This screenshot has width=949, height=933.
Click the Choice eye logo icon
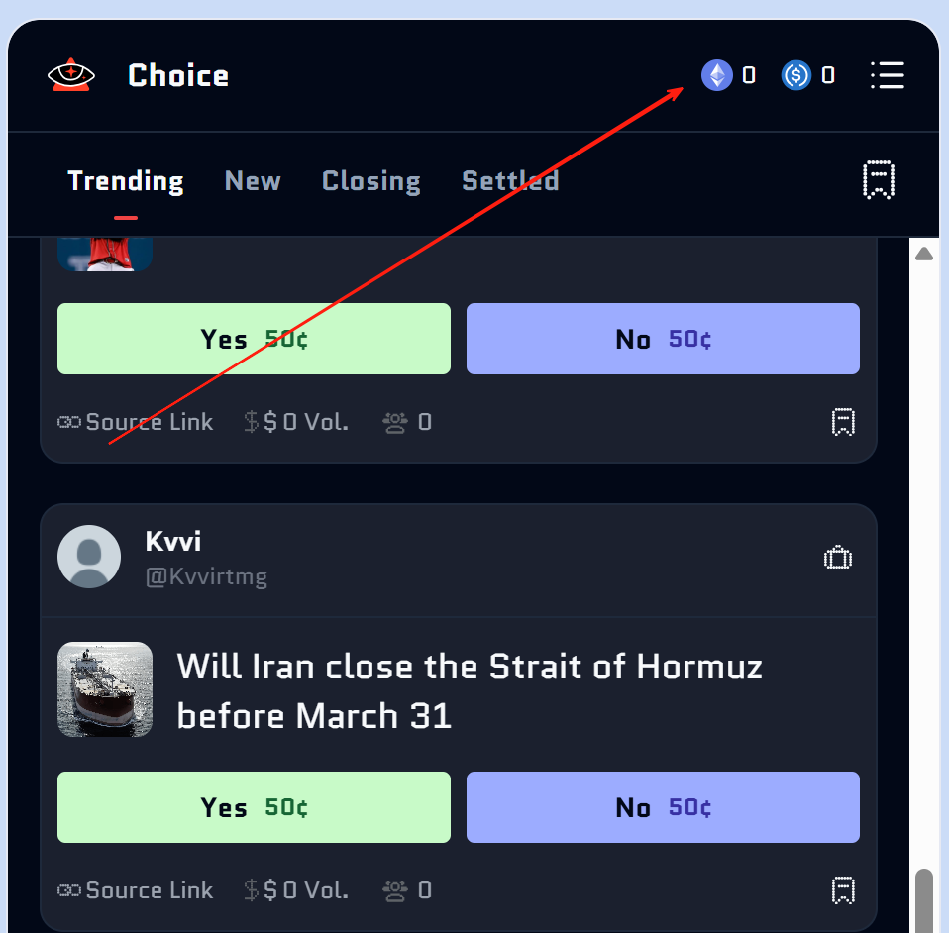pyautogui.click(x=70, y=75)
